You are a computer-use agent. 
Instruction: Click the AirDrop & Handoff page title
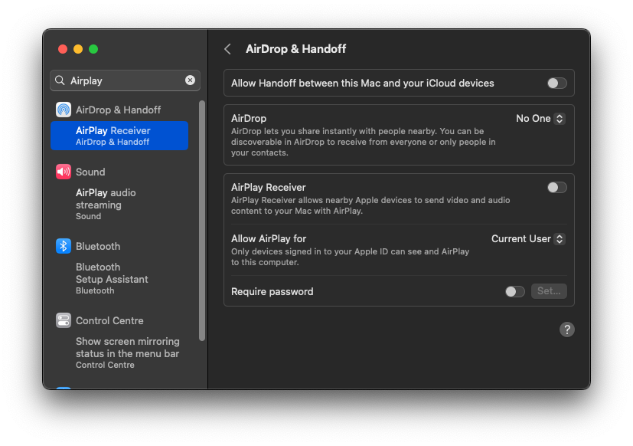click(296, 49)
